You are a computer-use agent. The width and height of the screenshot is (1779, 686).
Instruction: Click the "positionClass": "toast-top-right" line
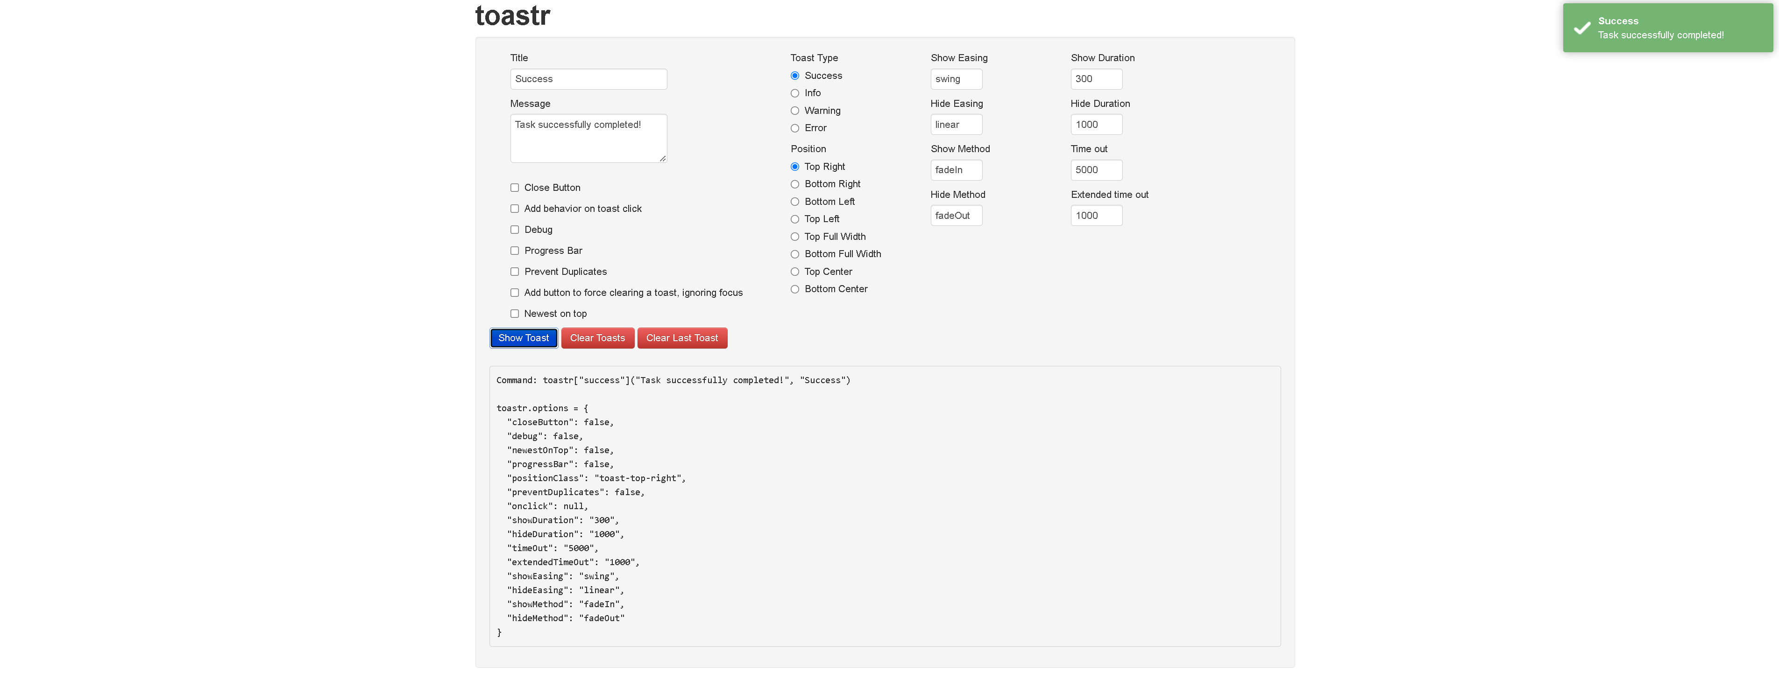596,478
